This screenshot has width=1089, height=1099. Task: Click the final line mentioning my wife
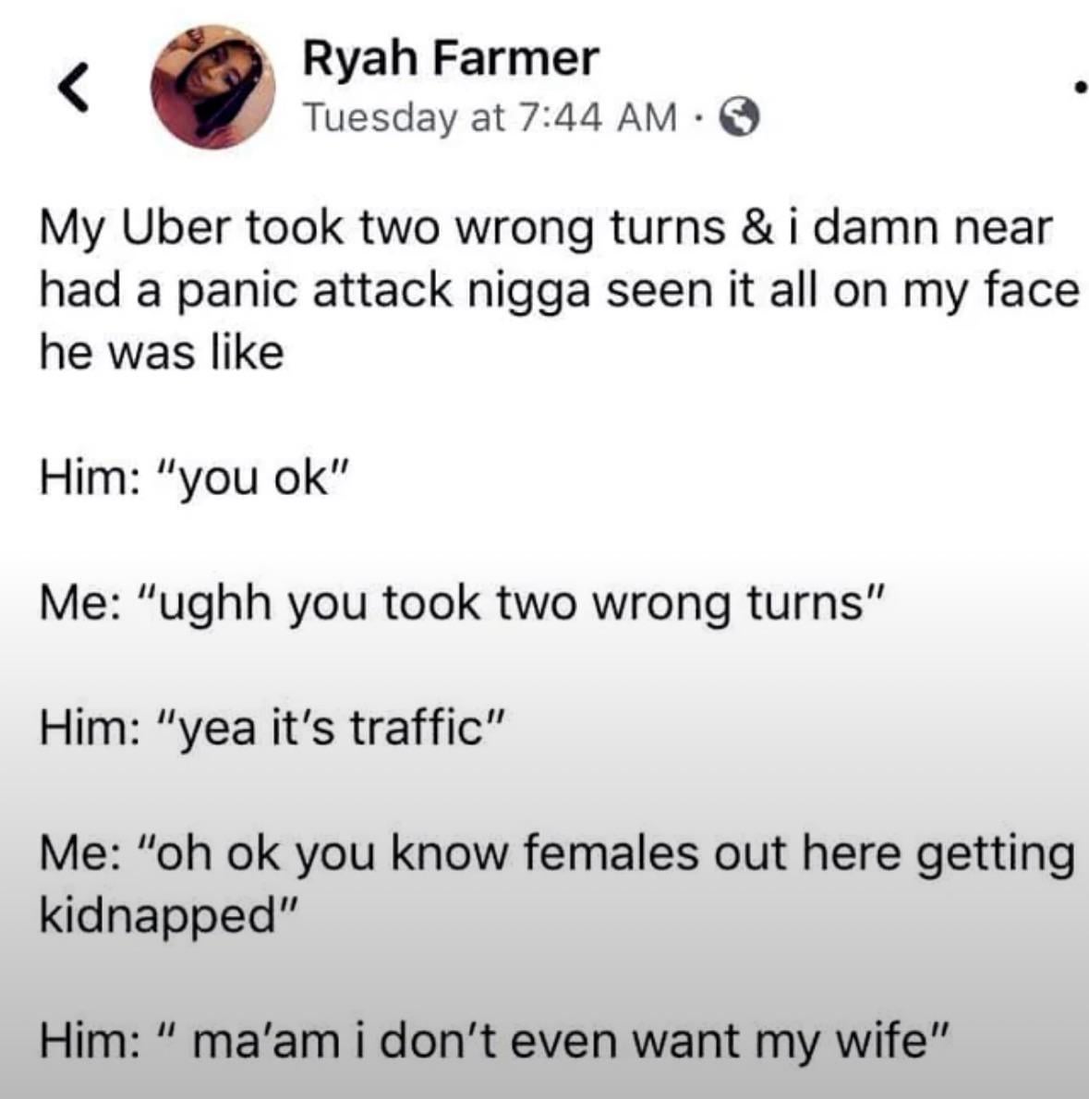(494, 1041)
